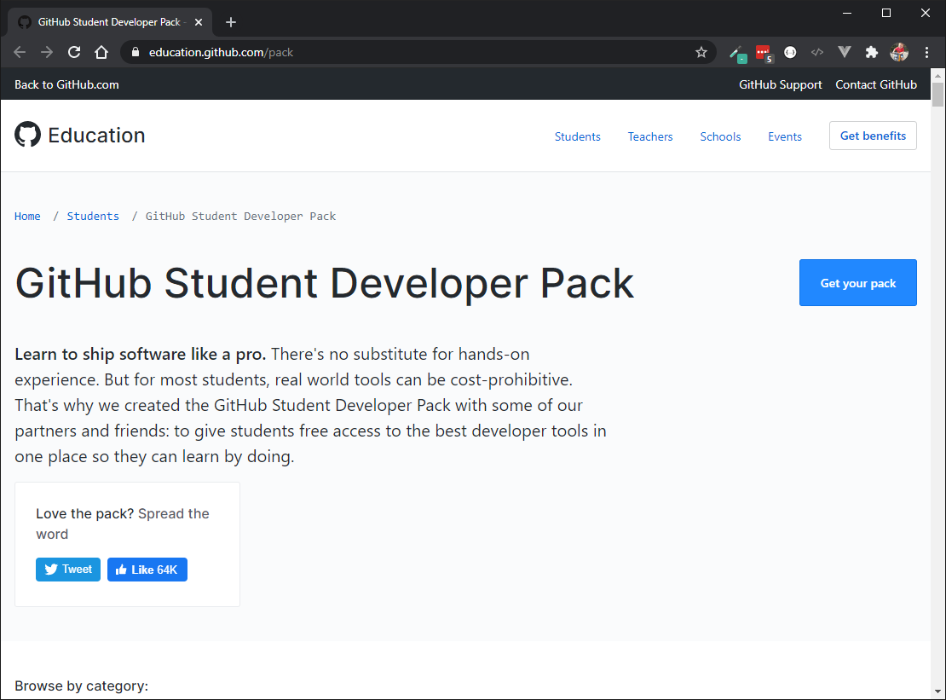The width and height of the screenshot is (946, 700).
Task: Click the Like 64K button
Action: point(147,570)
